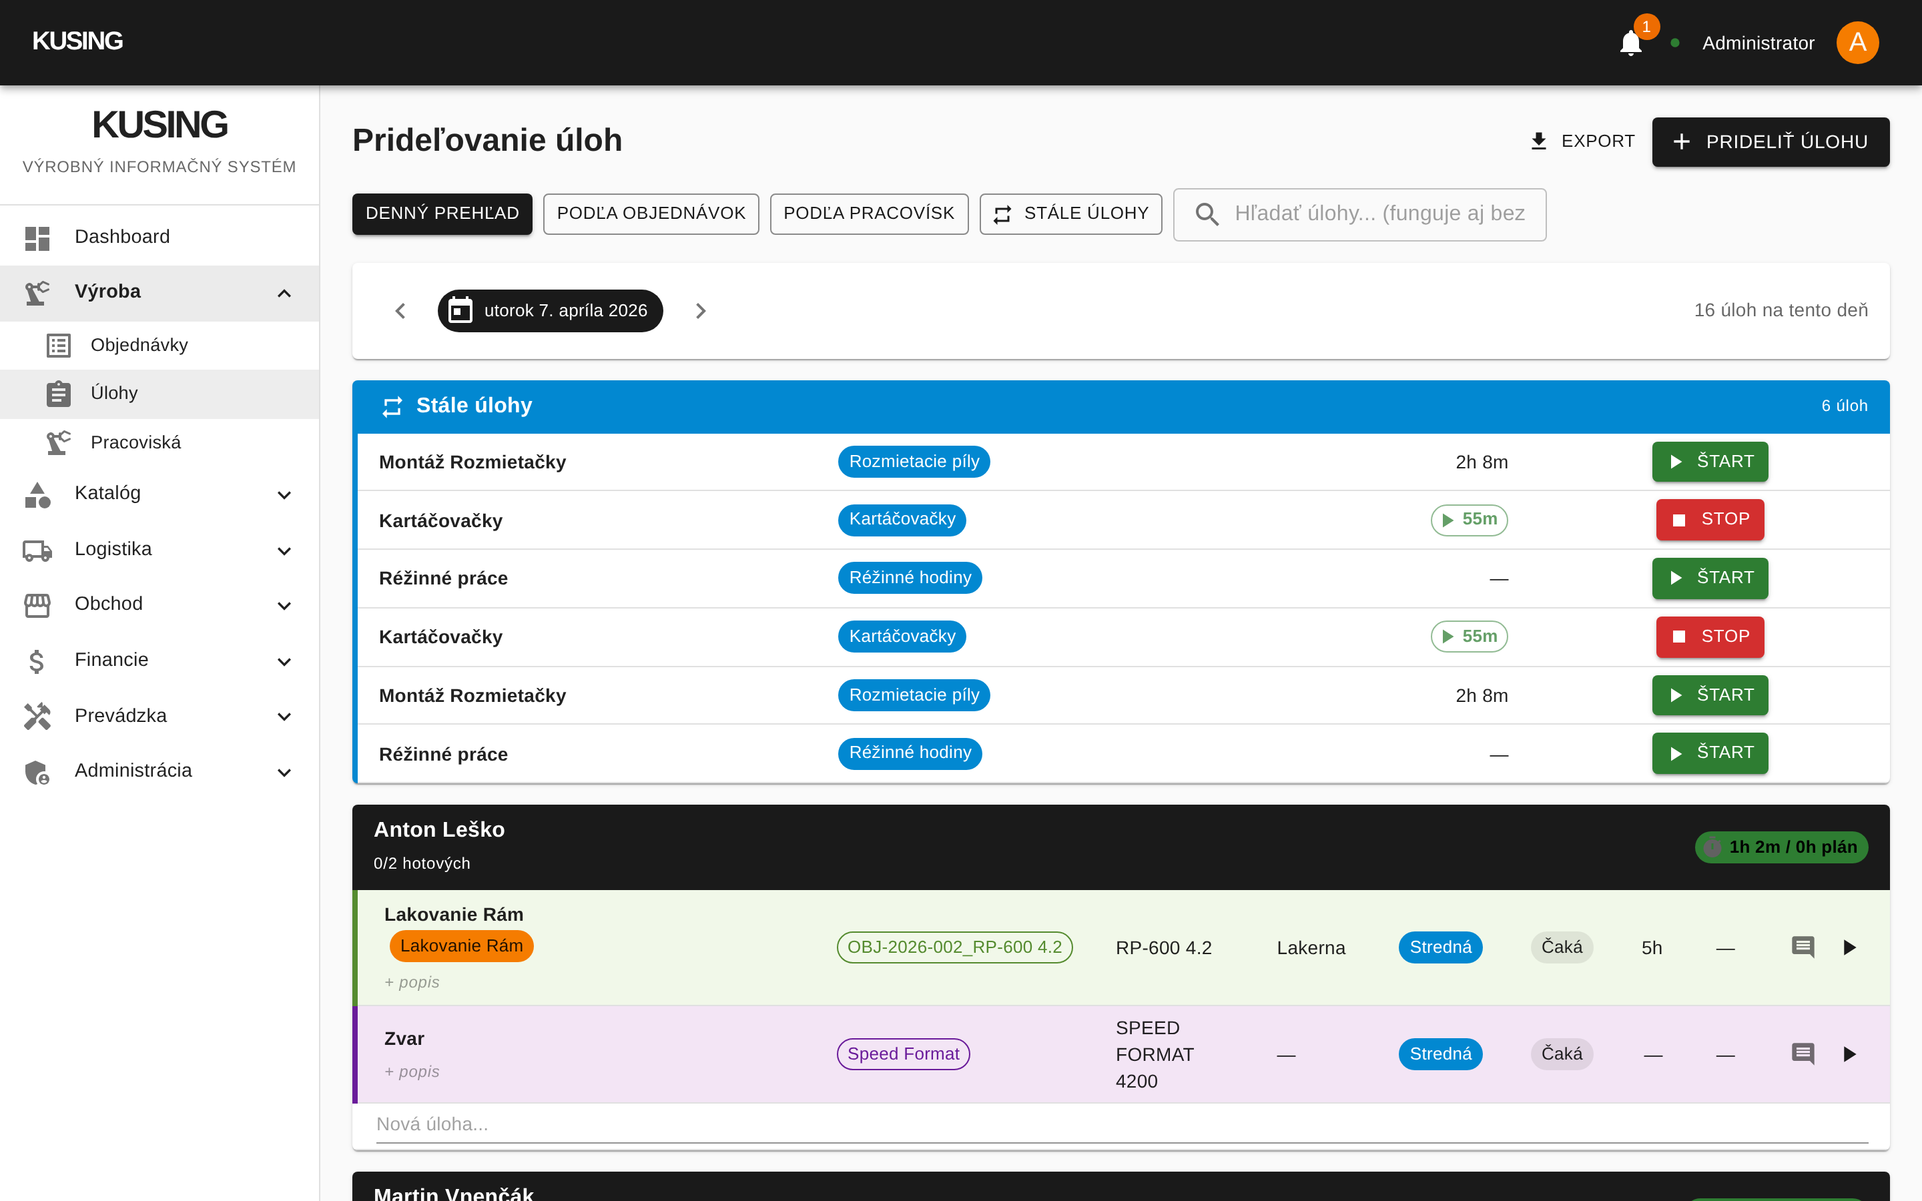Start first Réžinné práce task

(1710, 577)
